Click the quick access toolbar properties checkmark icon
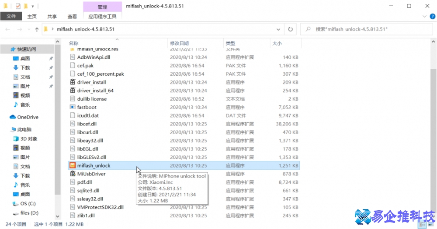Viewport: 437px width, 229px height. point(18,6)
